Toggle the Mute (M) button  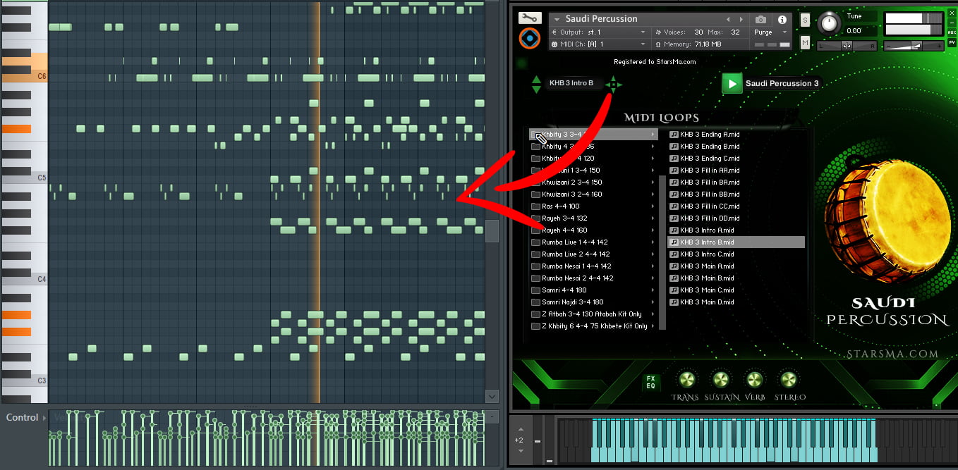[805, 43]
